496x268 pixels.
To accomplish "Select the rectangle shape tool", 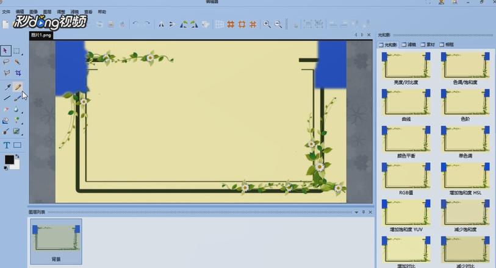I will click(x=18, y=145).
